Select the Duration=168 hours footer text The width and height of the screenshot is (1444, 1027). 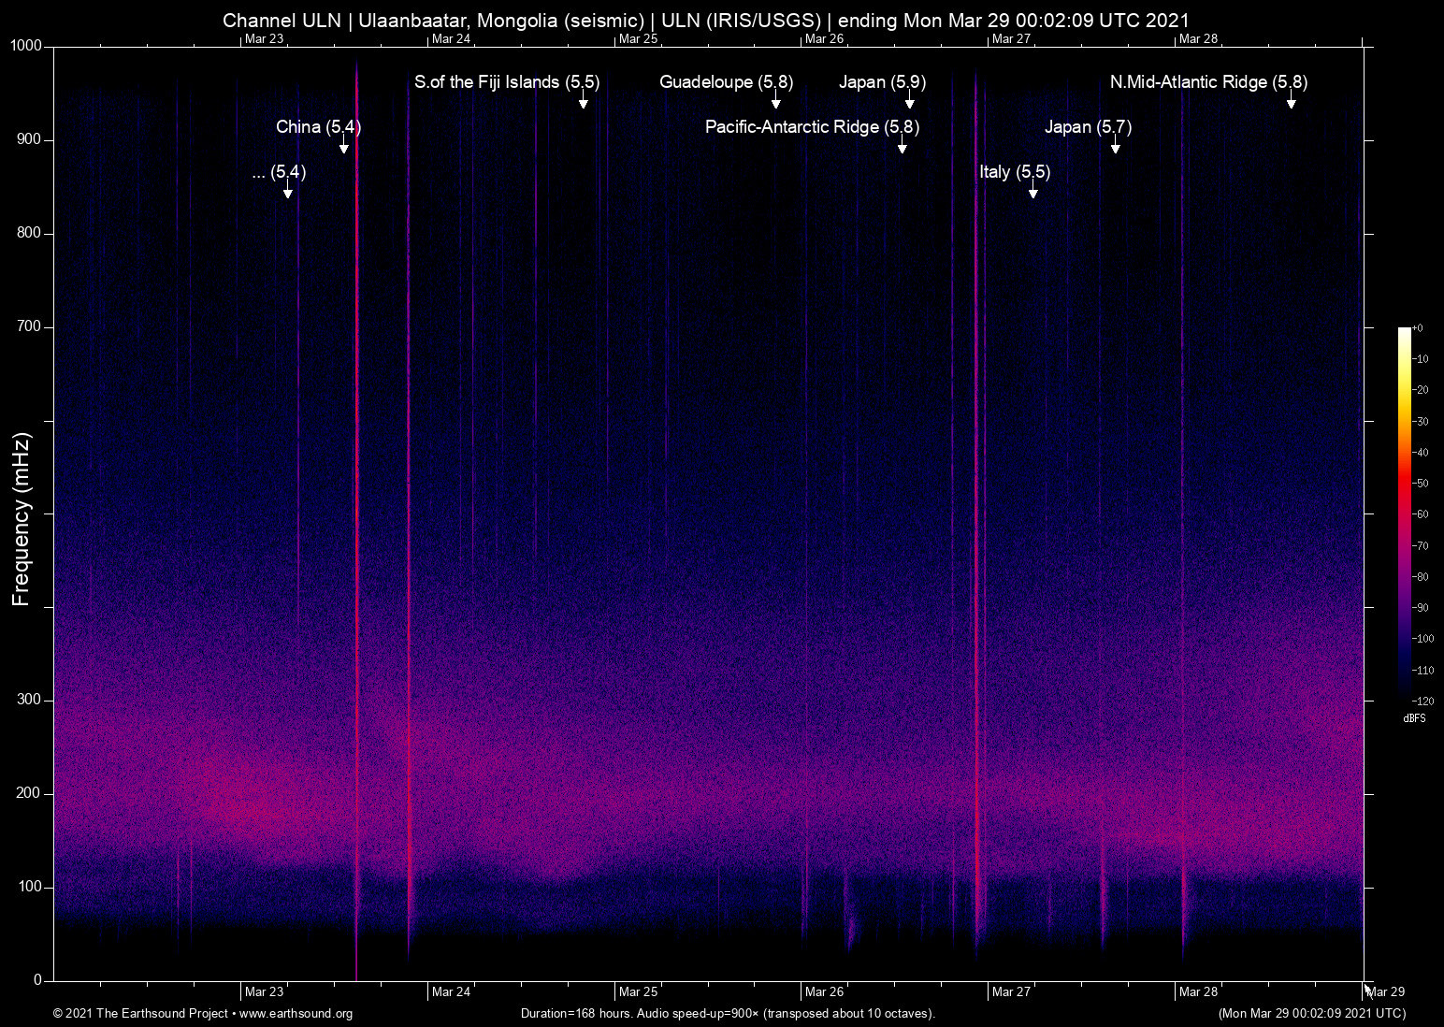tap(728, 1014)
